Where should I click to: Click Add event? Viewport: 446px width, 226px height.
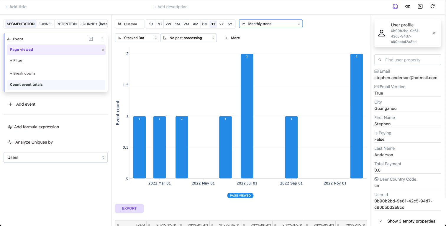point(22,104)
